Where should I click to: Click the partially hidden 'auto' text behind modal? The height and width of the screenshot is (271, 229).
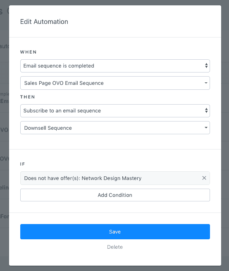4,46
